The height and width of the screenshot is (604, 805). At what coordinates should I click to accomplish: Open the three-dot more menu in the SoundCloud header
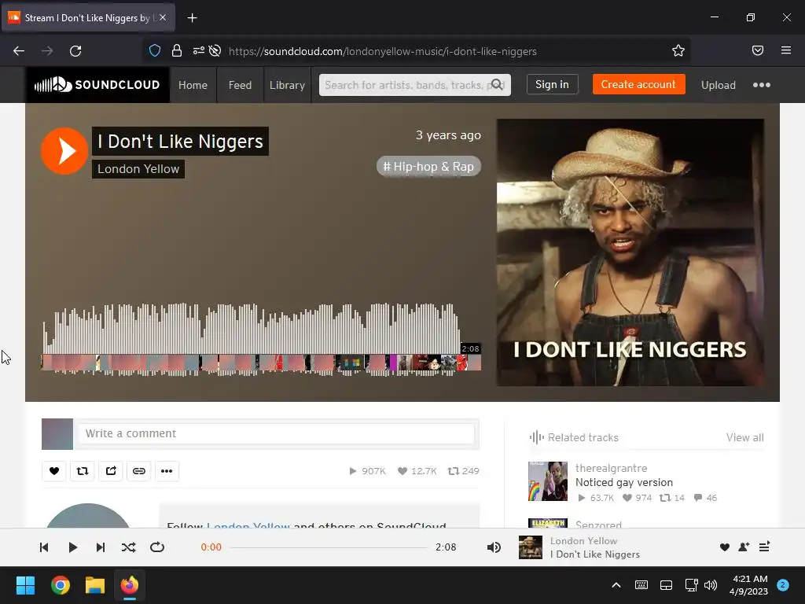coord(761,85)
